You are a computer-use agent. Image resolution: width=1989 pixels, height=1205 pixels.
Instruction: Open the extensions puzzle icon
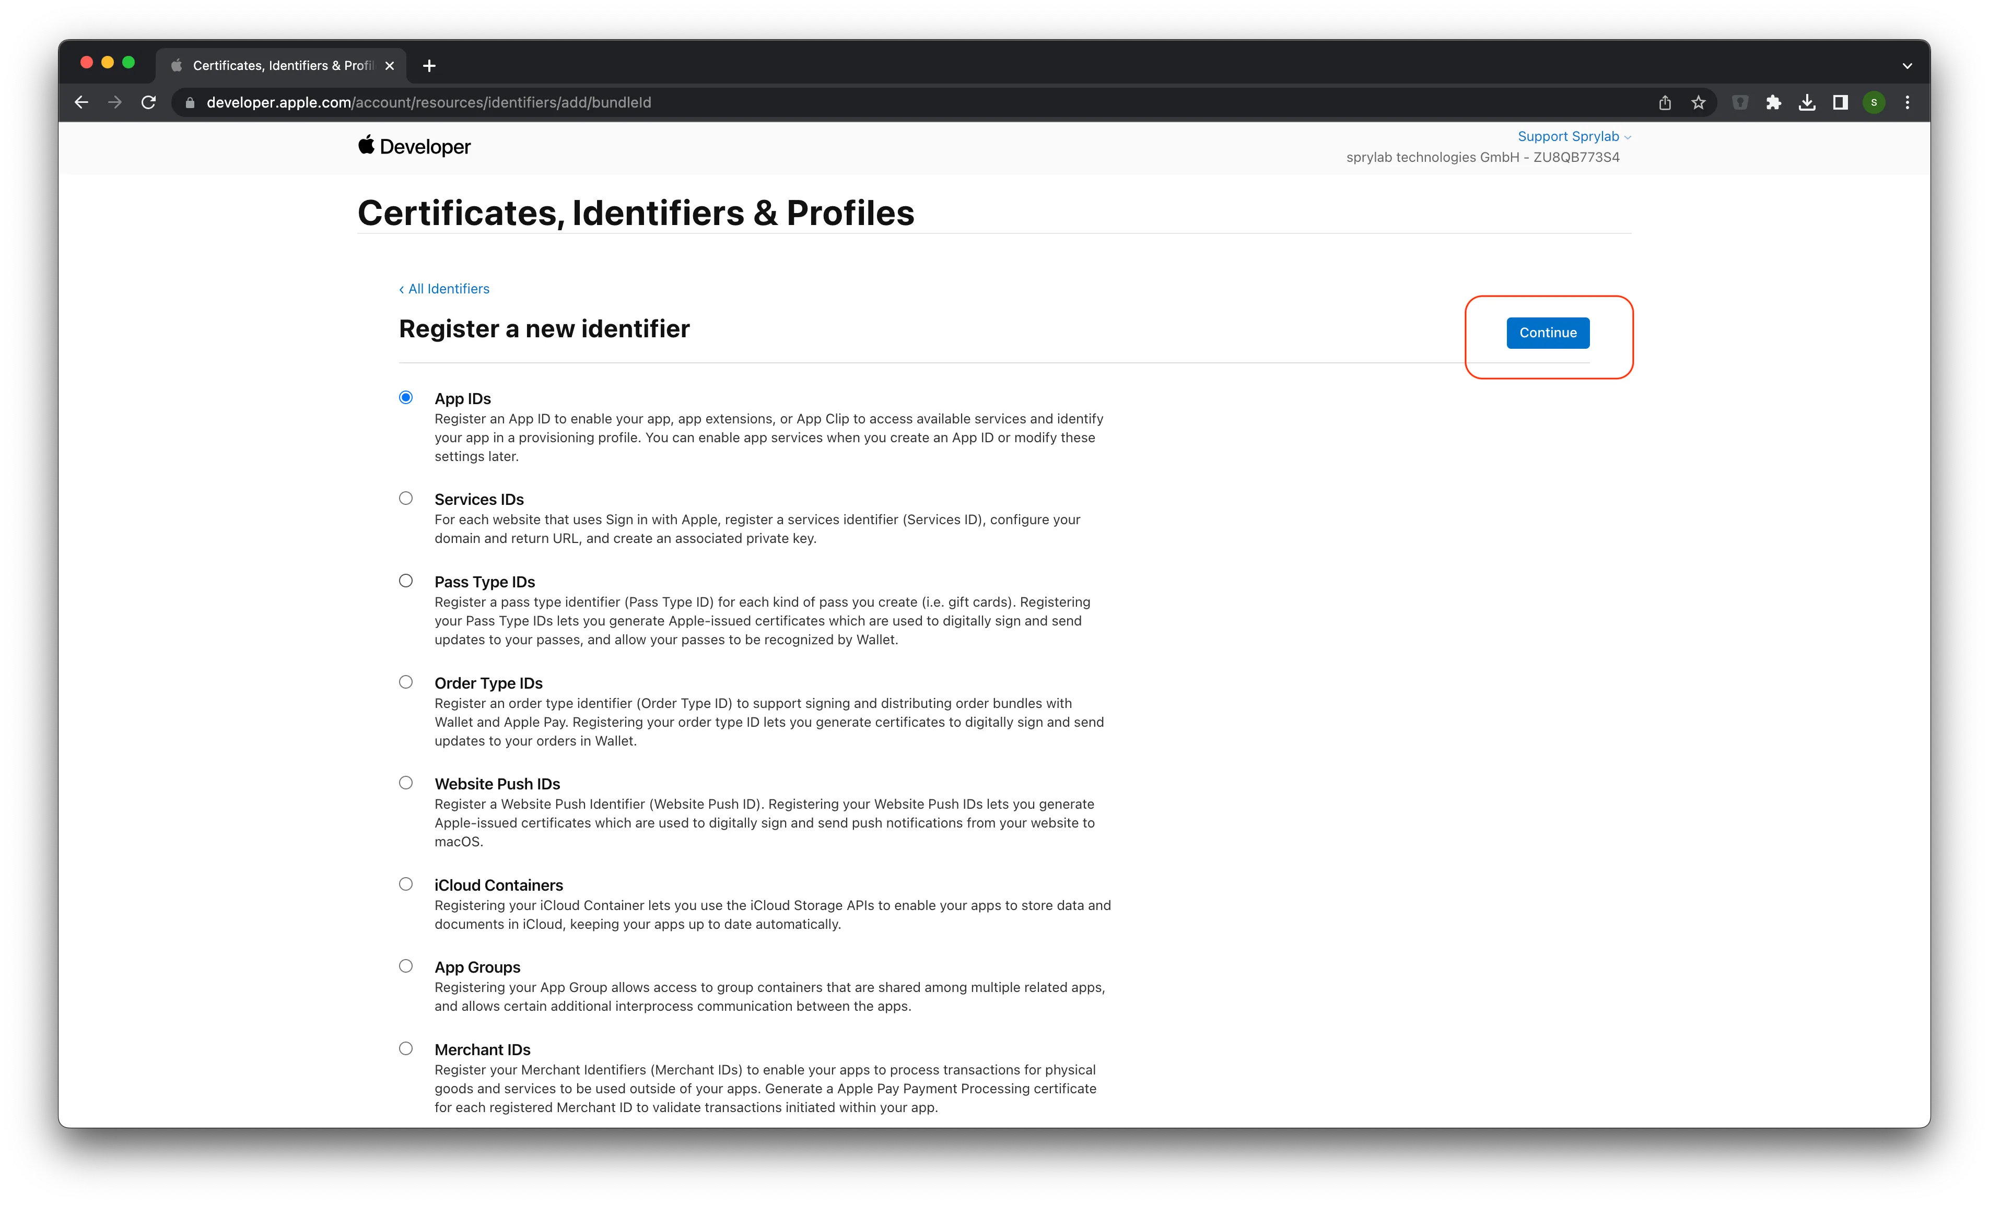(x=1773, y=102)
